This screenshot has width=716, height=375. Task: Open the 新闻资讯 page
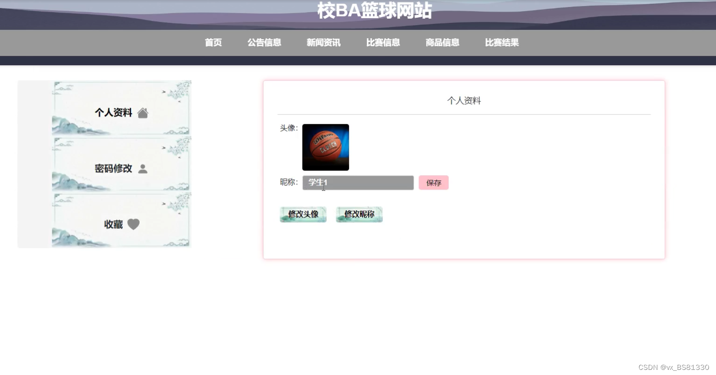tap(323, 42)
